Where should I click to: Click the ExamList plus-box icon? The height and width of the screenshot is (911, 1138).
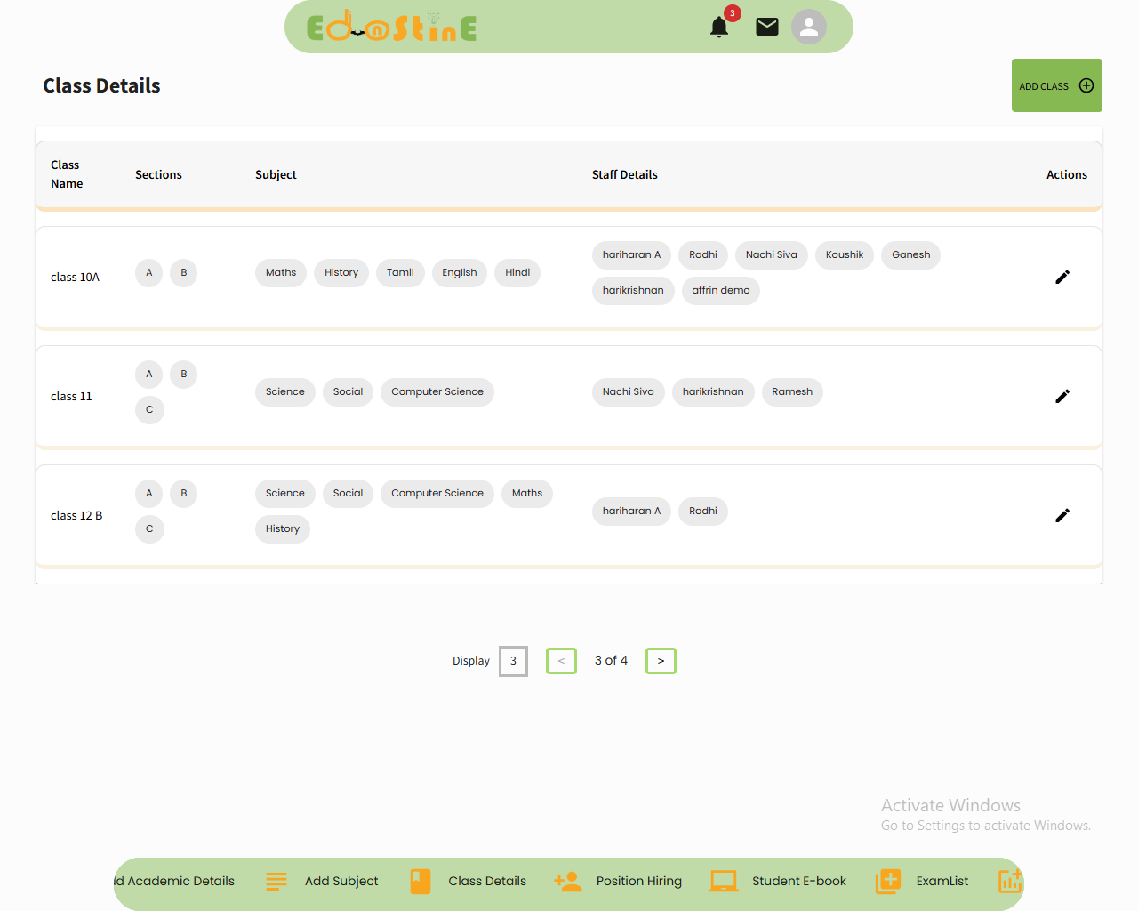click(888, 881)
